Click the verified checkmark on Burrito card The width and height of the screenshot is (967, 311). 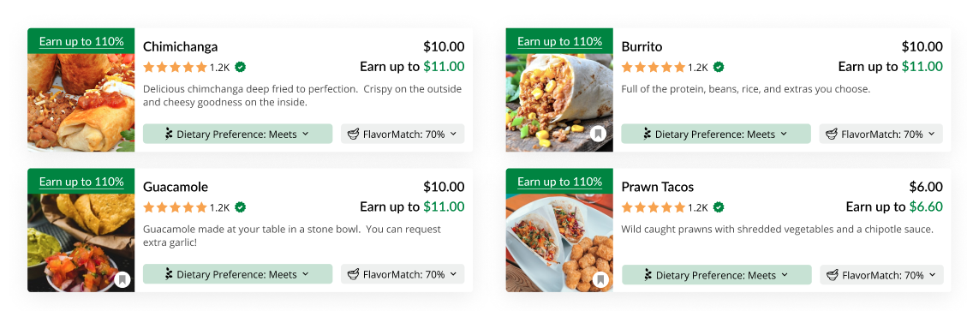click(x=719, y=67)
